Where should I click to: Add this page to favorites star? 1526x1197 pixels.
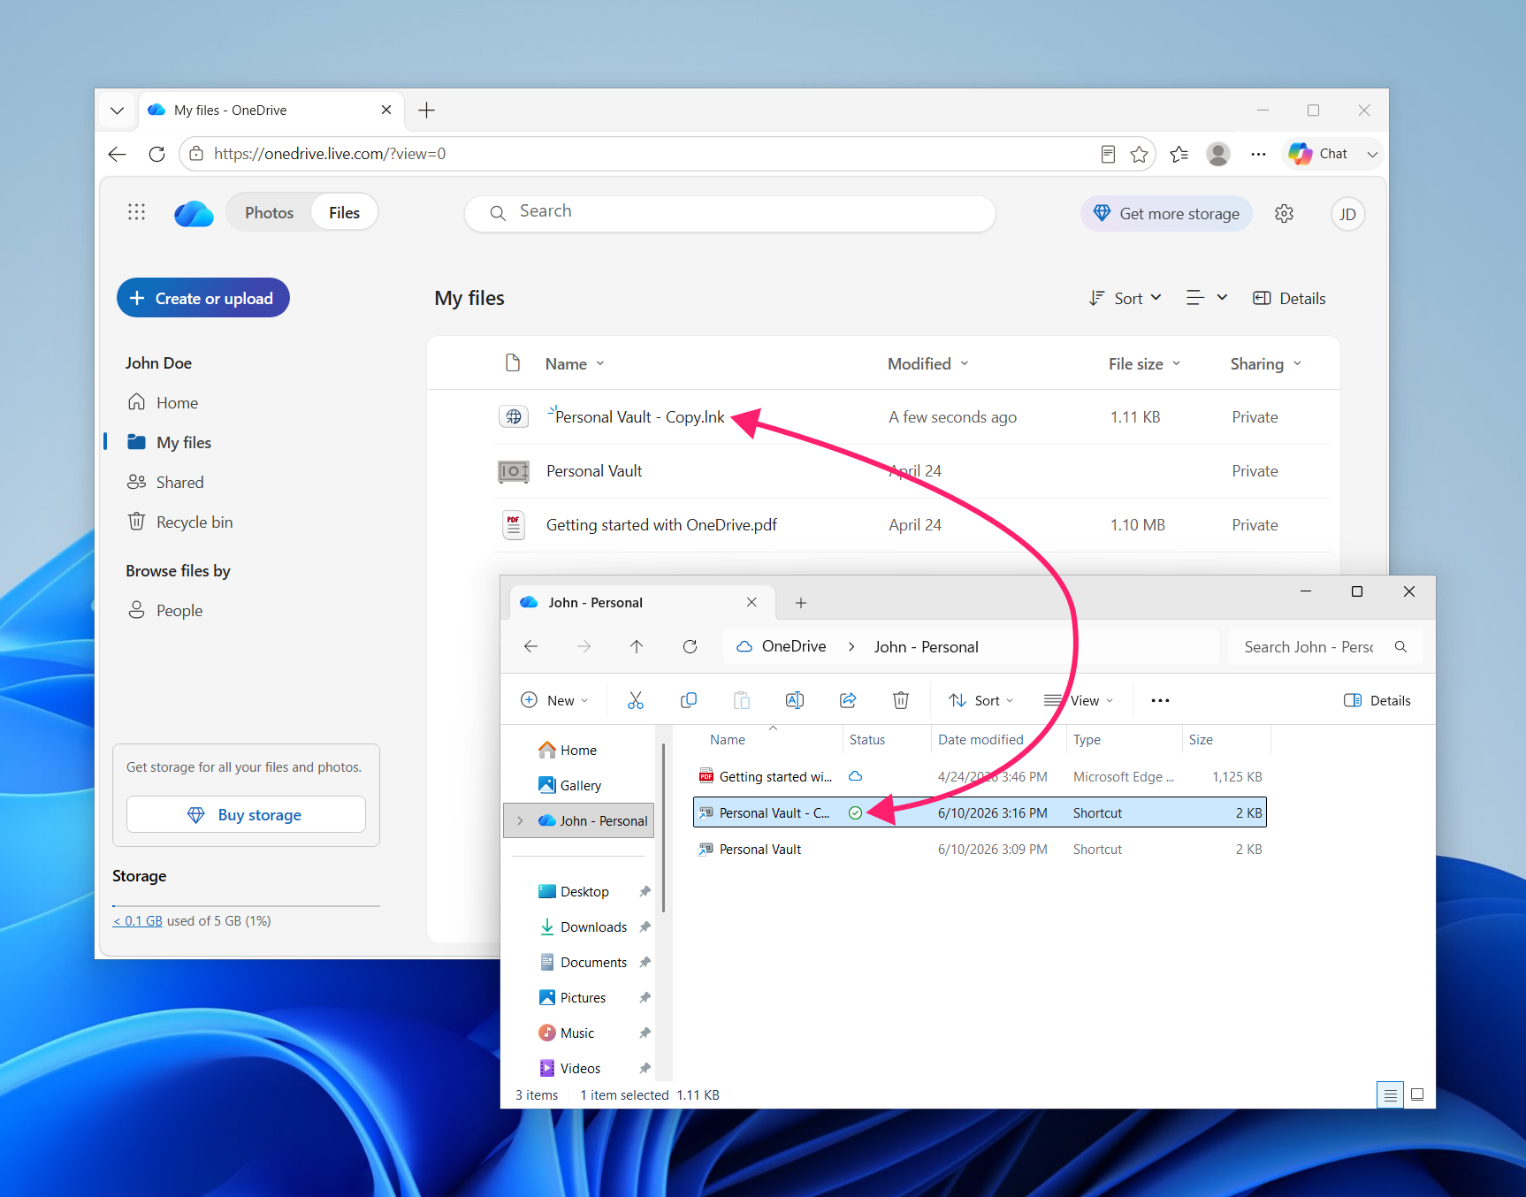[x=1139, y=154]
